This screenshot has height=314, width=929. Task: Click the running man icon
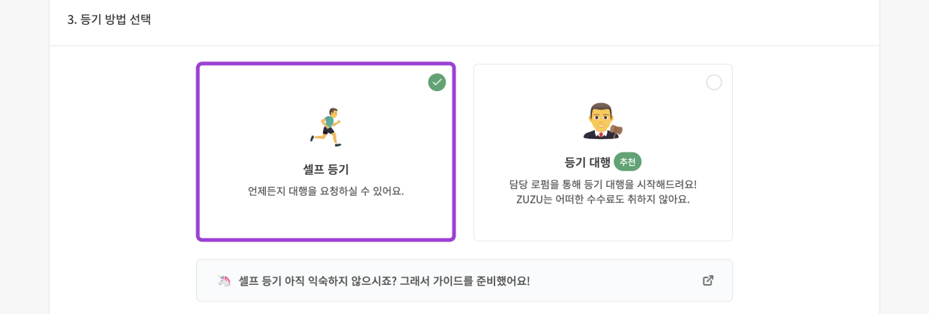tap(326, 127)
